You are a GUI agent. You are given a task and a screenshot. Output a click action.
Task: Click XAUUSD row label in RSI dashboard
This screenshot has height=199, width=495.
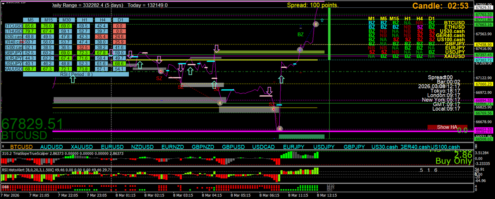pos(13,69)
